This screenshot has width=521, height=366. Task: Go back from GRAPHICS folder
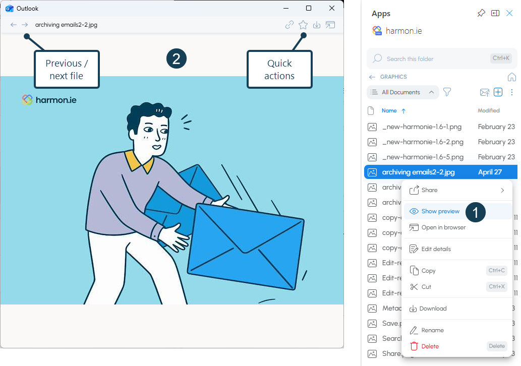point(372,77)
